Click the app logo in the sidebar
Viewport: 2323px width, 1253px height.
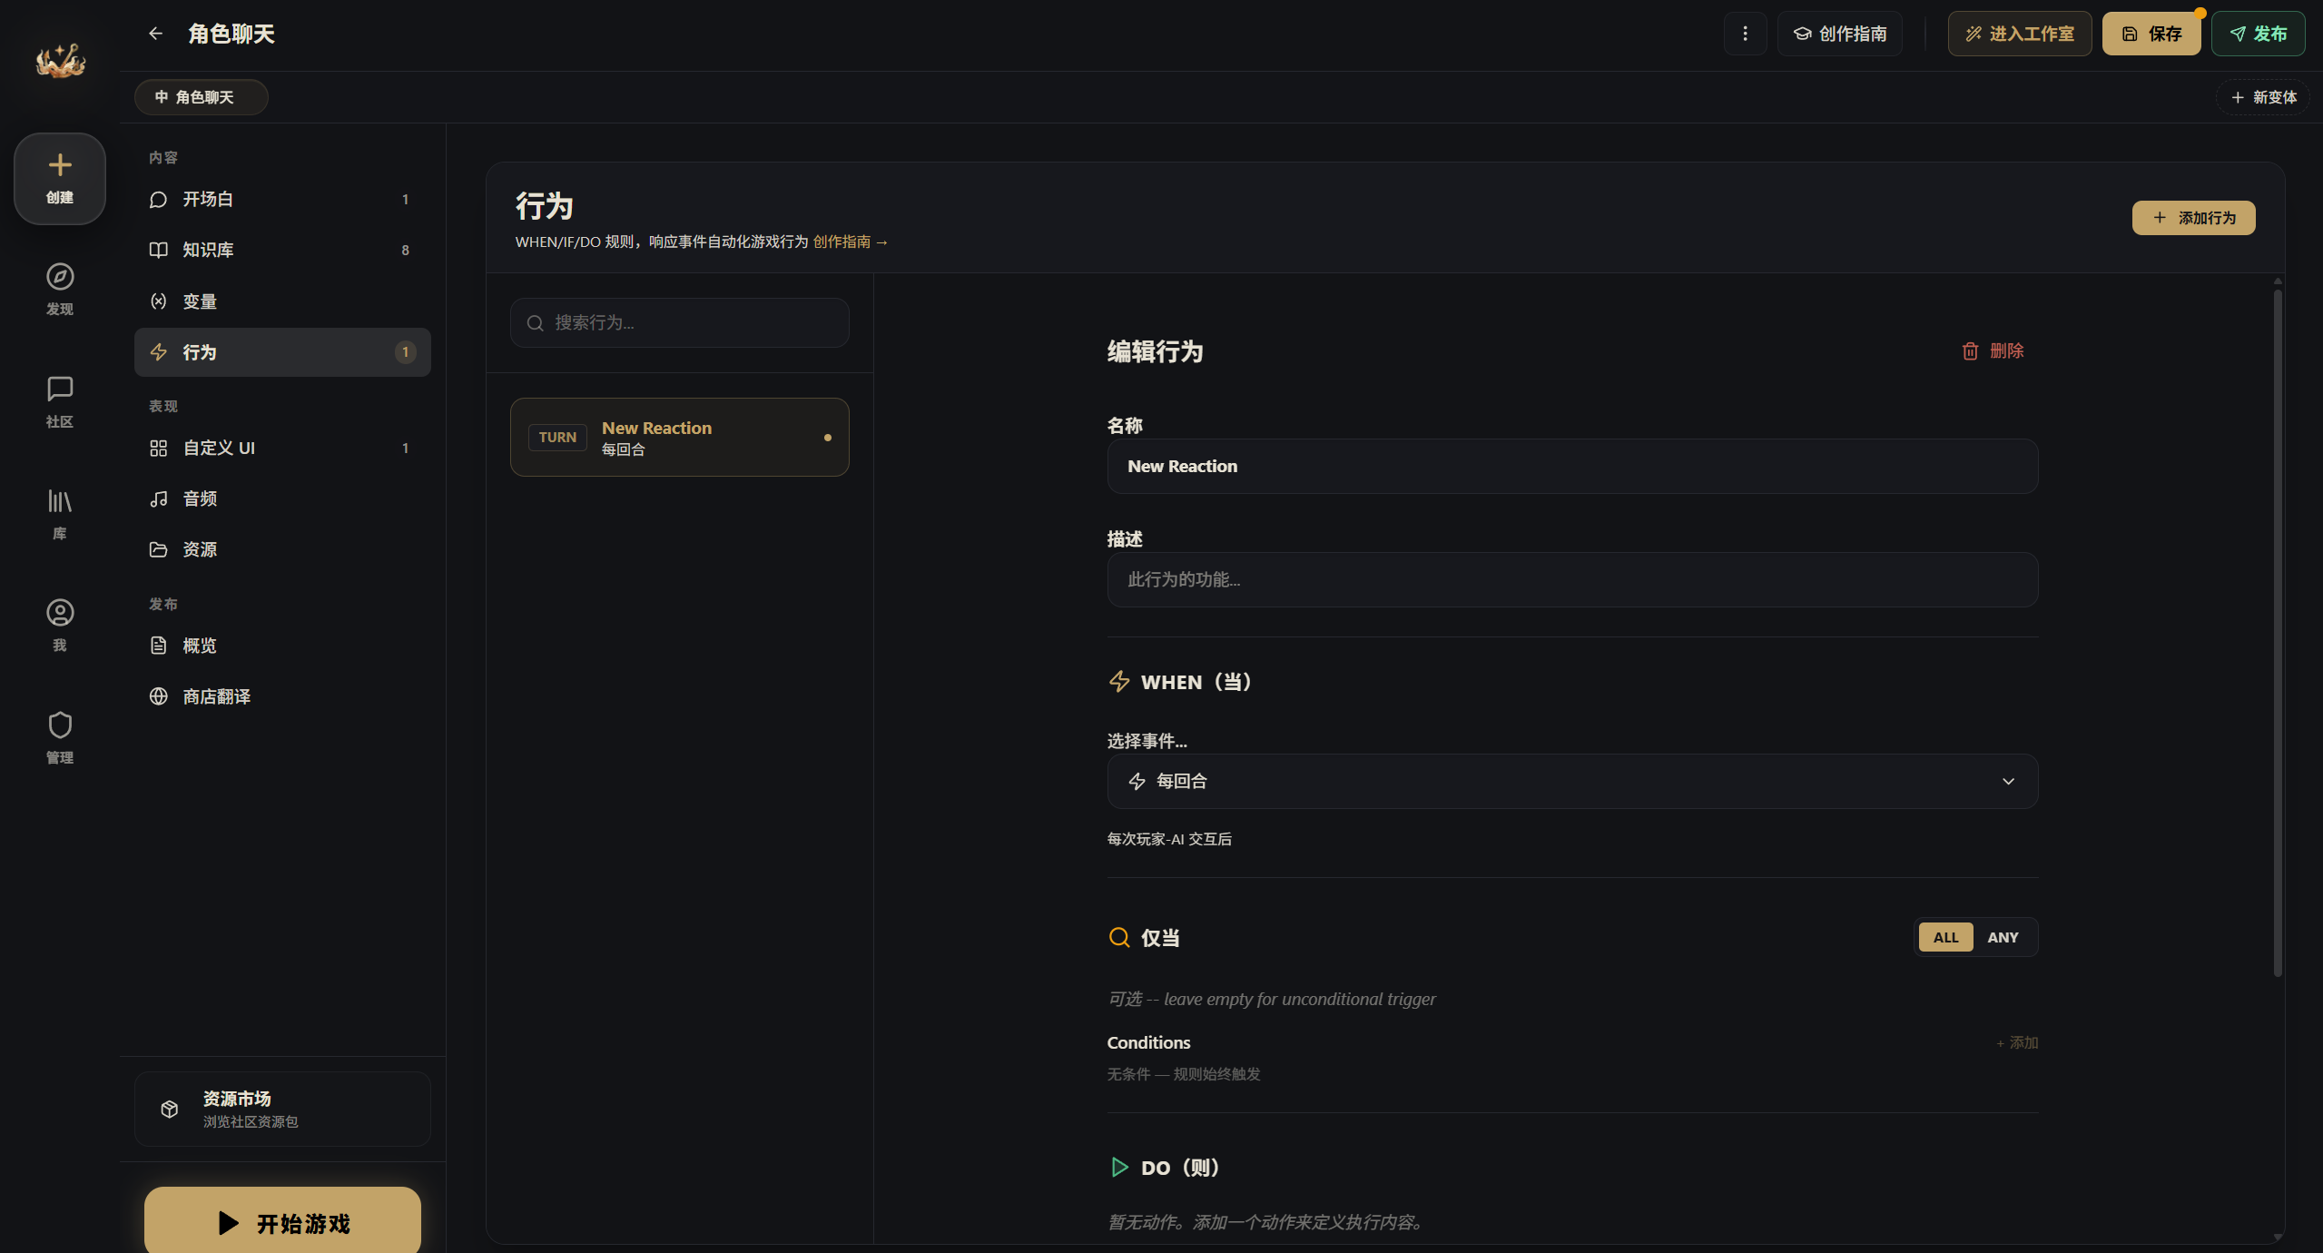pos(60,61)
